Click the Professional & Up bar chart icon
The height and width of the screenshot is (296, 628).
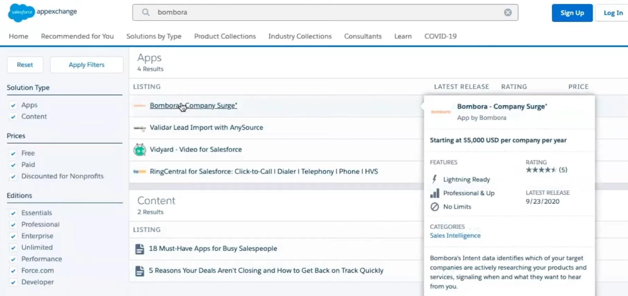[x=435, y=193]
